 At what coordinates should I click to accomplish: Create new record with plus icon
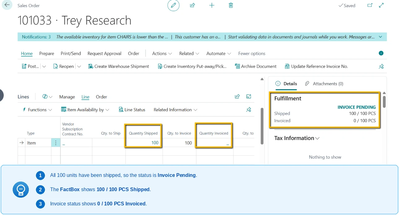(x=212, y=5)
